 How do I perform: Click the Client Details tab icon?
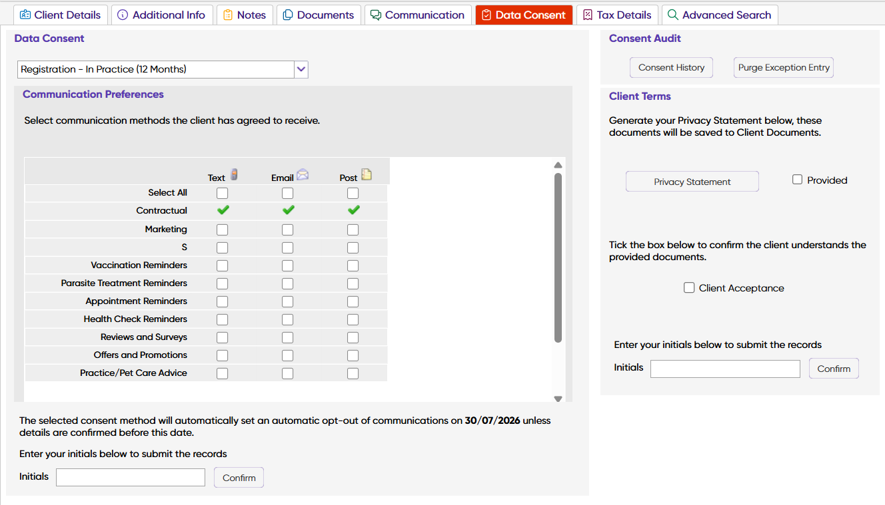pos(25,15)
